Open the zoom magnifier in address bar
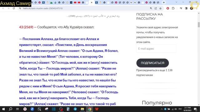 click(x=151, y=8)
